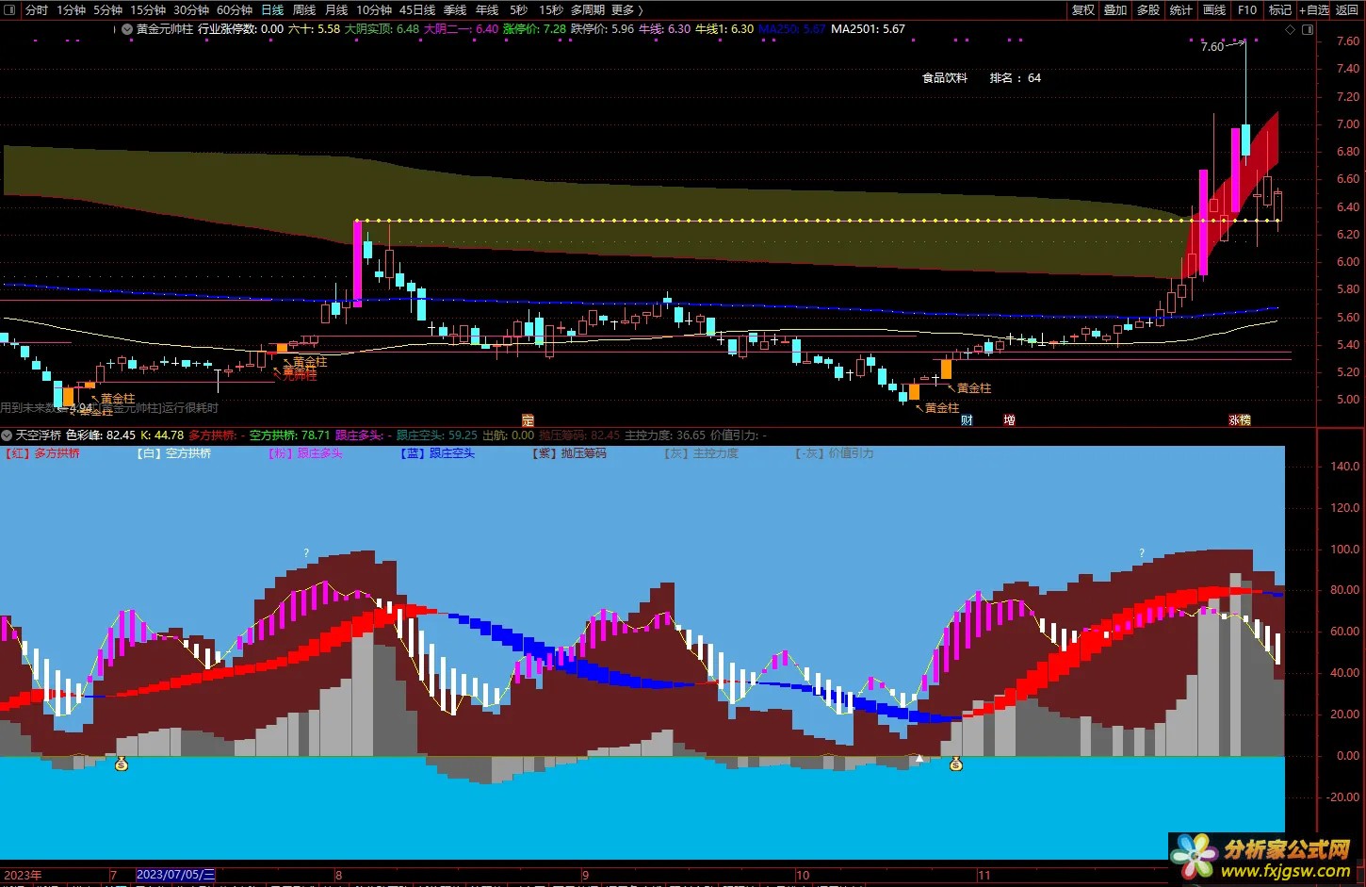This screenshot has width=1366, height=887.
Task: Switch to 15分钟 period
Action: pyautogui.click(x=148, y=9)
